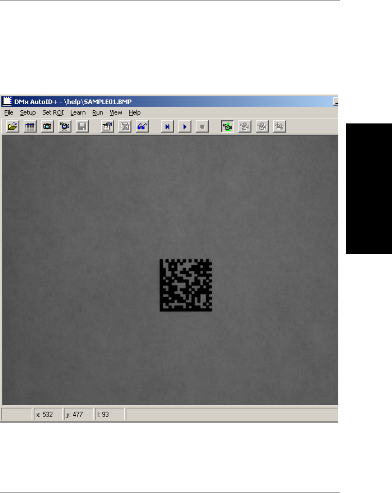Click the x: 532 status bar field

pyautogui.click(x=48, y=414)
